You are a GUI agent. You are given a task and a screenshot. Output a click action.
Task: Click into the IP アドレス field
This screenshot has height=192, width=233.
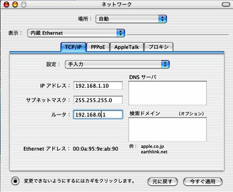coord(98,86)
